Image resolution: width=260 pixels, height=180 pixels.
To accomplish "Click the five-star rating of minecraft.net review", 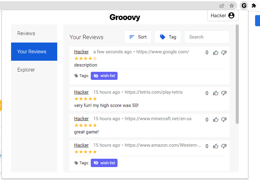I will 86,125.
